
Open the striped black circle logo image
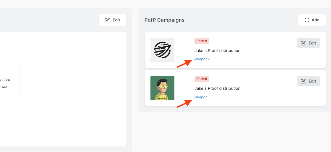[162, 50]
